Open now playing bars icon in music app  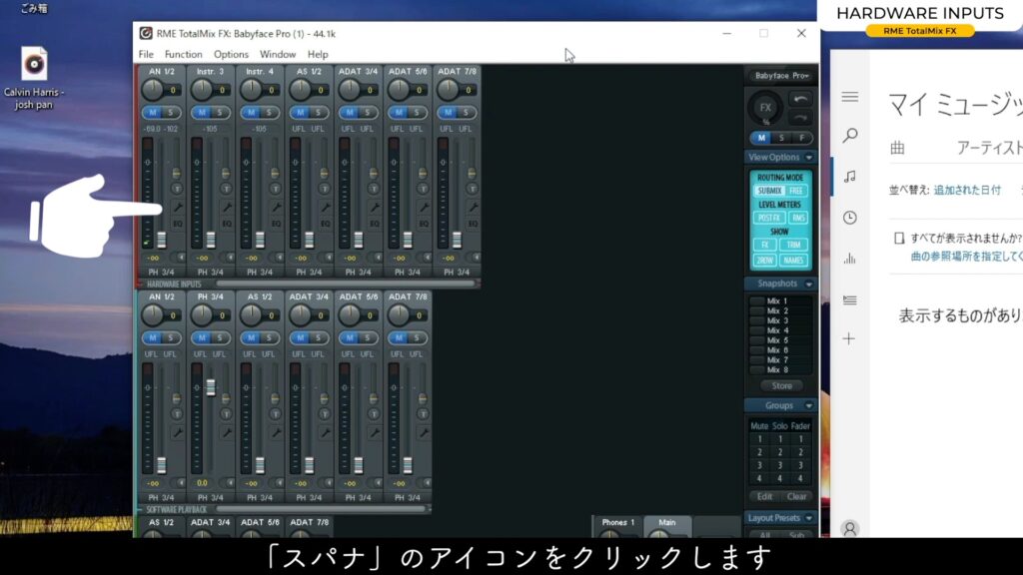(849, 259)
